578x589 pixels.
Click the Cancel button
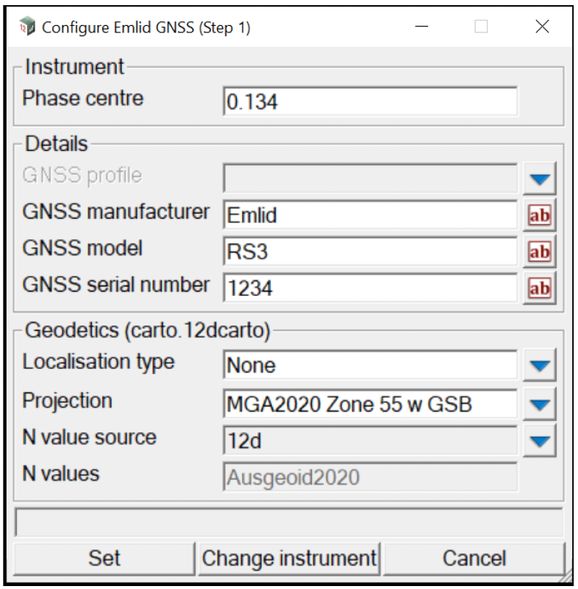pyautogui.click(x=474, y=559)
